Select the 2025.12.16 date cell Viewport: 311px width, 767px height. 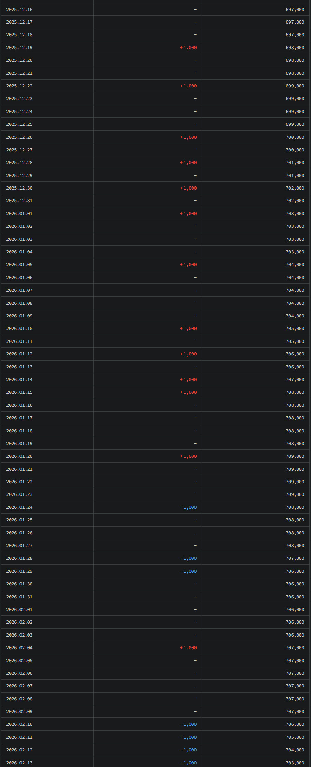click(x=19, y=10)
